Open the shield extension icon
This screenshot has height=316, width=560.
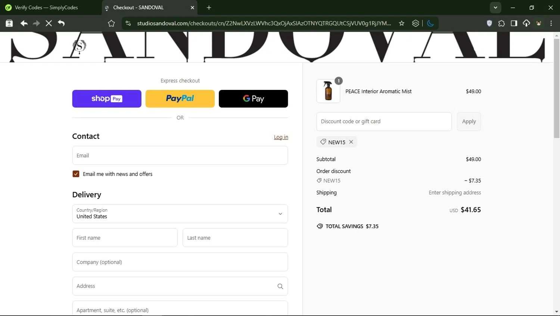(489, 23)
